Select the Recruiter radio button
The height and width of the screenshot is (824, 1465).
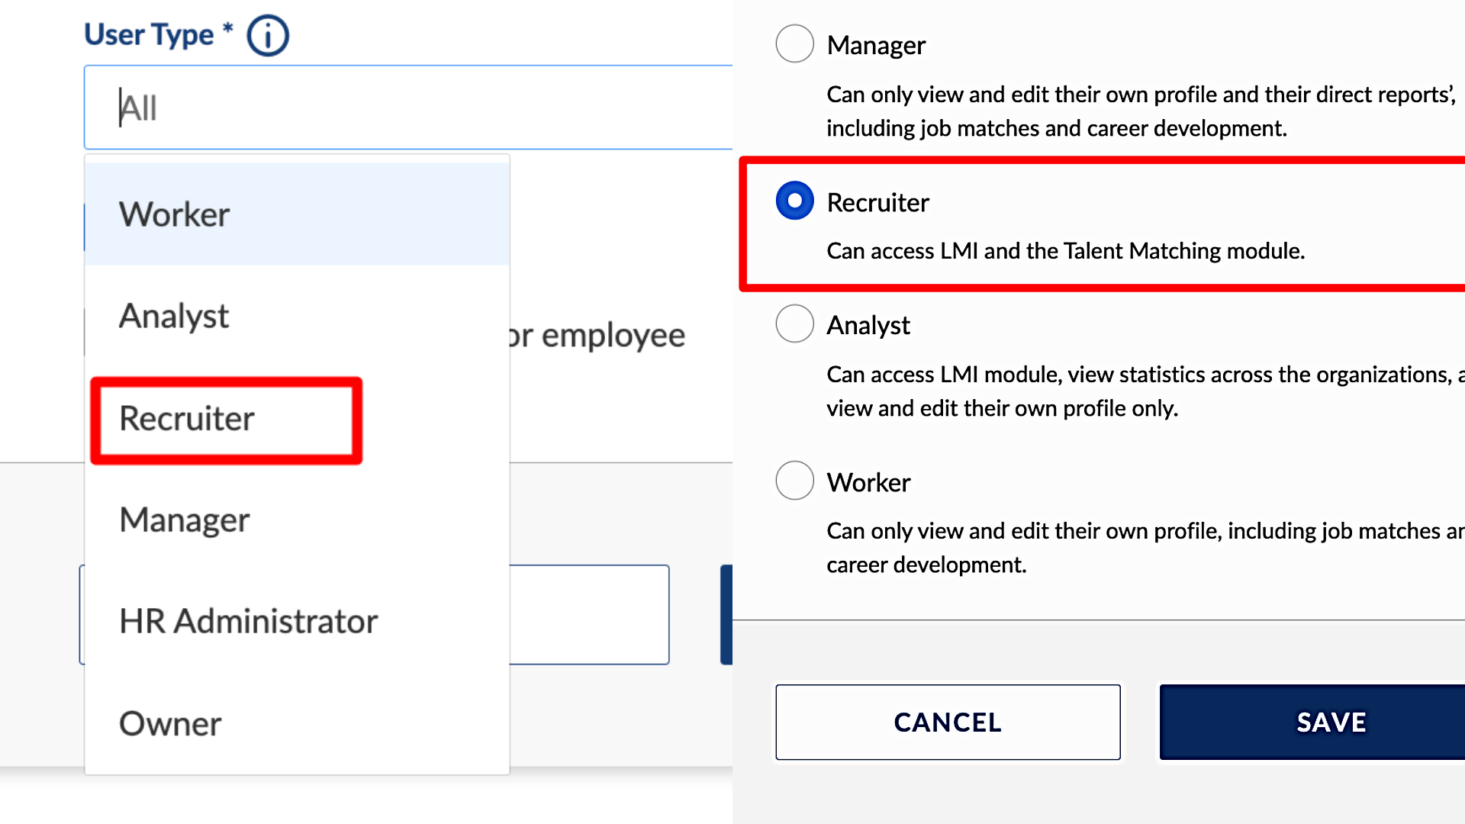pos(794,201)
